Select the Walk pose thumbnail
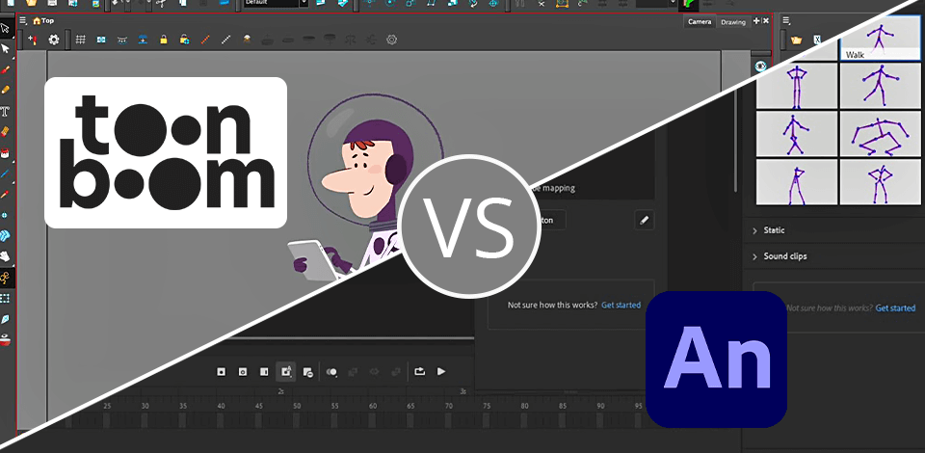The width and height of the screenshot is (925, 453). point(880,39)
